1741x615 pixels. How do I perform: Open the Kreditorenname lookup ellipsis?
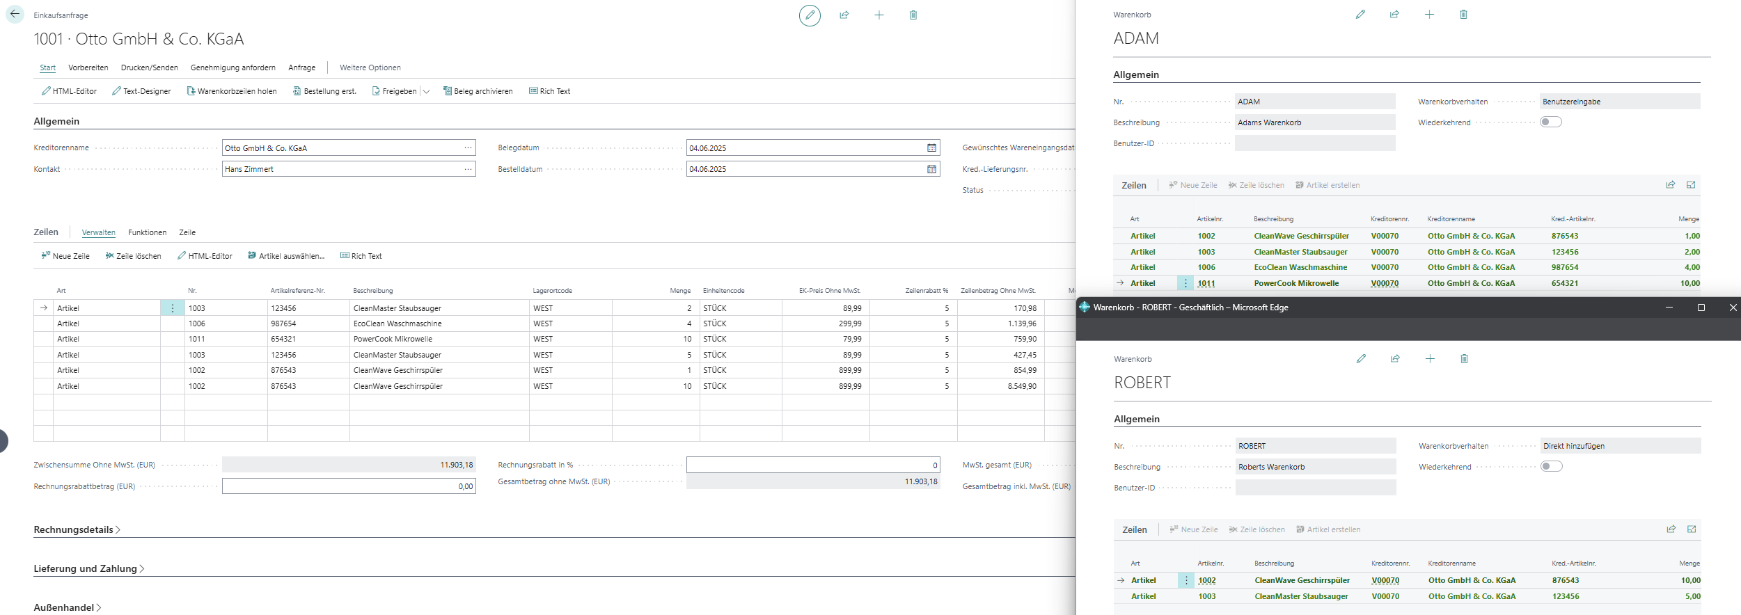tap(468, 148)
